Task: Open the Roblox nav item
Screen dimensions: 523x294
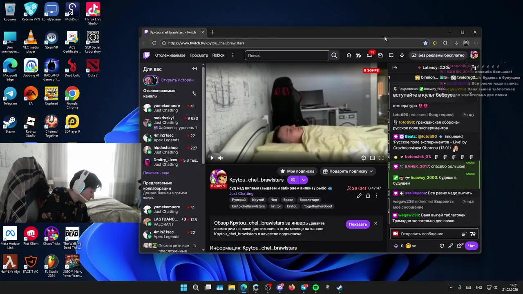Action: coord(218,55)
